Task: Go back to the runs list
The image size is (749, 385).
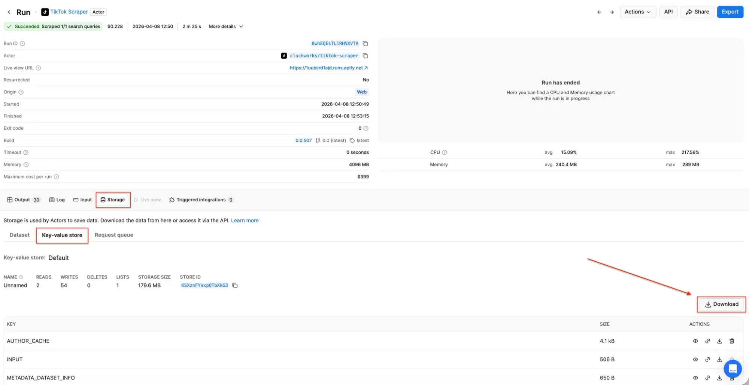Action: (x=9, y=12)
